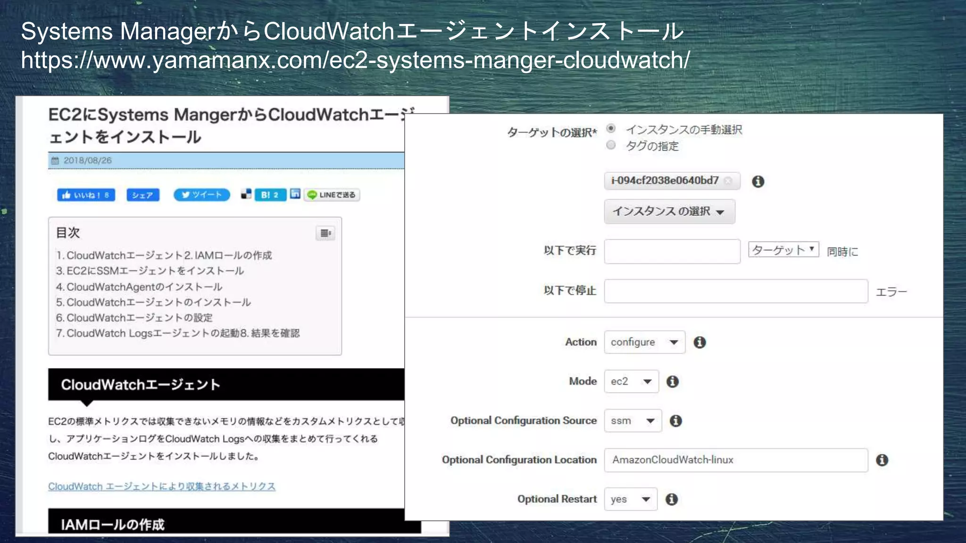966x543 pixels.
Task: Click info icon next to instance ID
Action: [758, 181]
